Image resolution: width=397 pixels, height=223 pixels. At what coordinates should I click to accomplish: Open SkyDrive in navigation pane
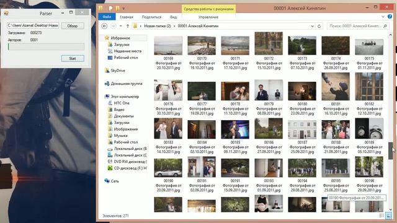coord(118,71)
